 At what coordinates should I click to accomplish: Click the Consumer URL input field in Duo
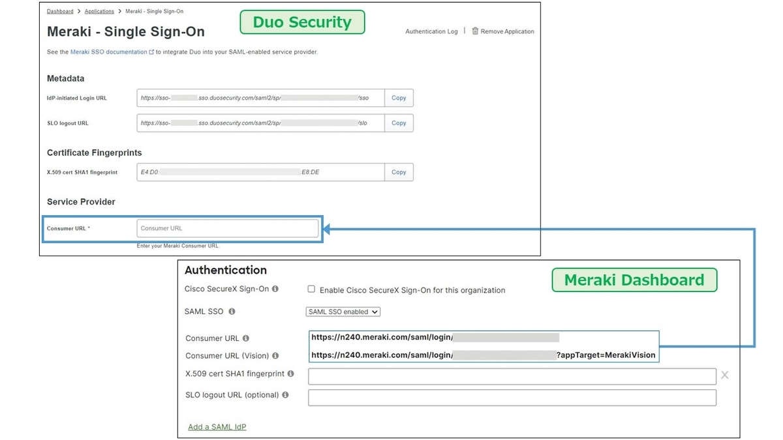point(228,228)
